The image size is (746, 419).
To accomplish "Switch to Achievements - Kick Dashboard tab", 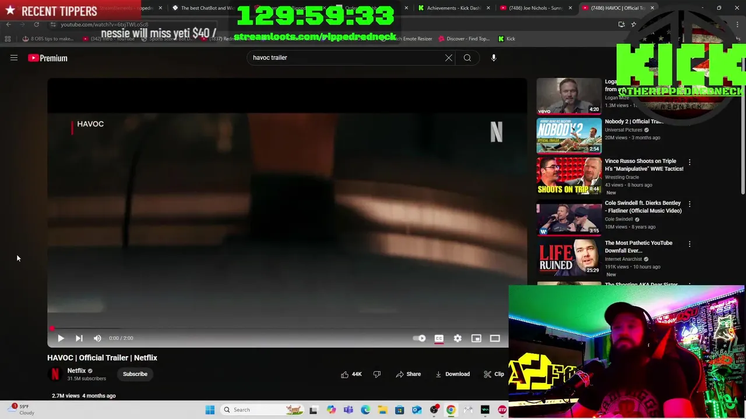I will (x=455, y=8).
